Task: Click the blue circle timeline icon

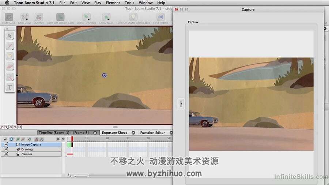Action: 11,139
